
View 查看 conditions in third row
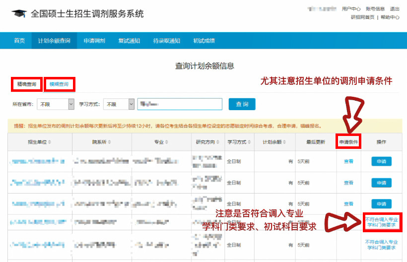(348, 204)
